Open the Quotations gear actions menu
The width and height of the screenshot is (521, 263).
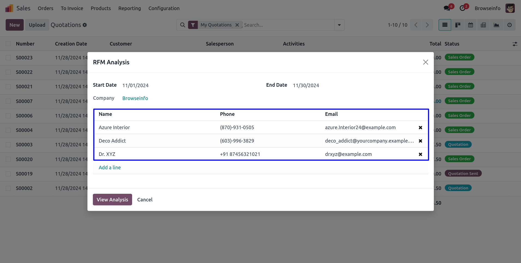pyautogui.click(x=85, y=25)
